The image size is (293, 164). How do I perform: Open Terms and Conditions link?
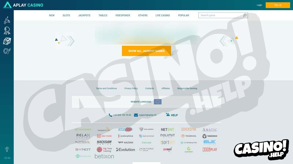coord(107,89)
